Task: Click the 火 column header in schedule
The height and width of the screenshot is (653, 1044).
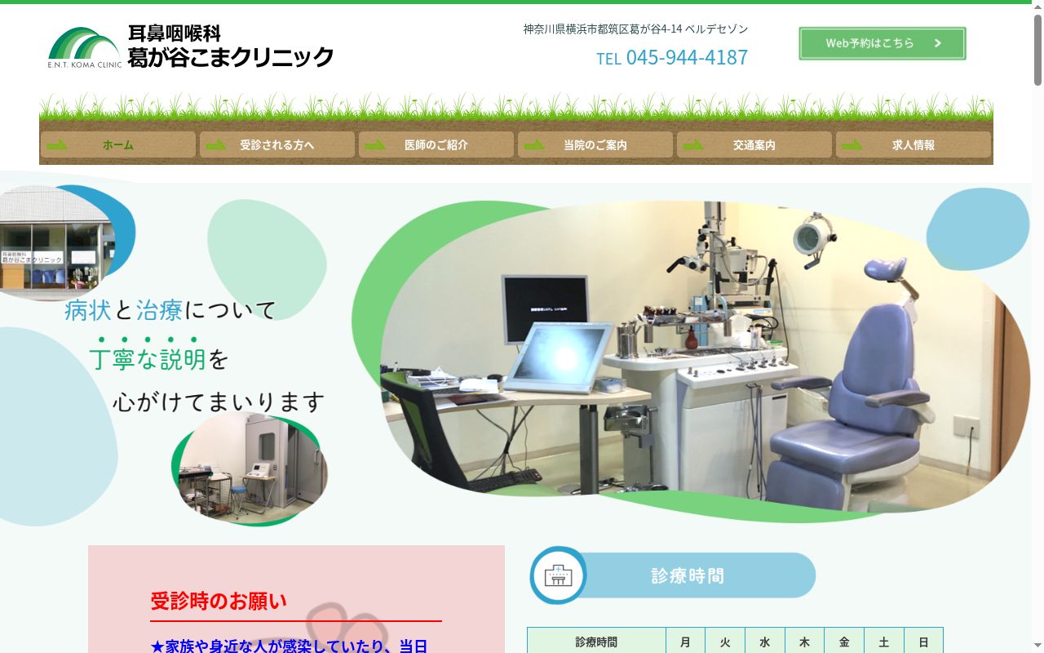Action: tap(725, 642)
